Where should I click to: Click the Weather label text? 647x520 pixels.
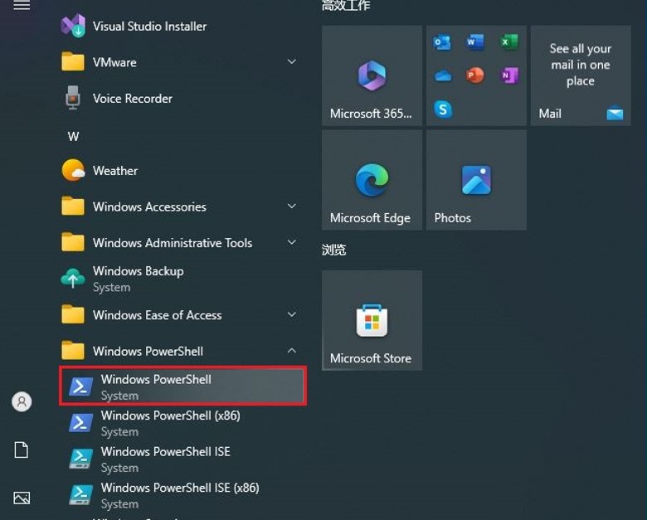point(115,171)
